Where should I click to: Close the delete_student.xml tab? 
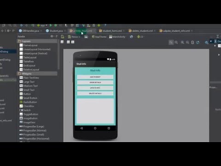[155, 31]
